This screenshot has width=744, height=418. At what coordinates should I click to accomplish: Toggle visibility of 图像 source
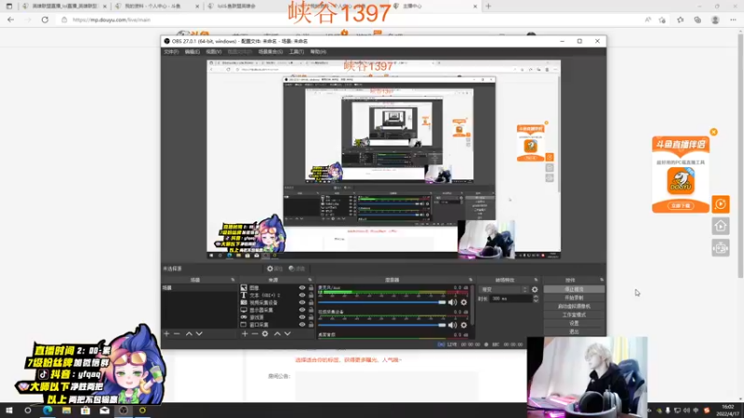pyautogui.click(x=301, y=288)
